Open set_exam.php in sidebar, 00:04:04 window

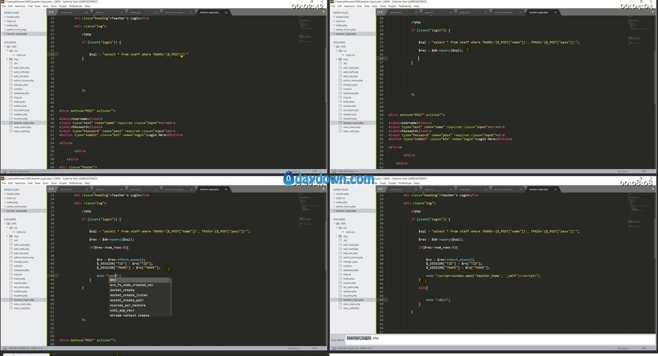[x=351, y=110]
